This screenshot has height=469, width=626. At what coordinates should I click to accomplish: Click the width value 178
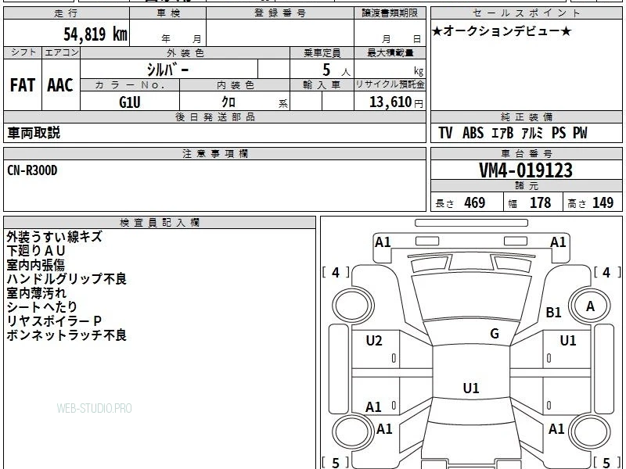click(540, 202)
